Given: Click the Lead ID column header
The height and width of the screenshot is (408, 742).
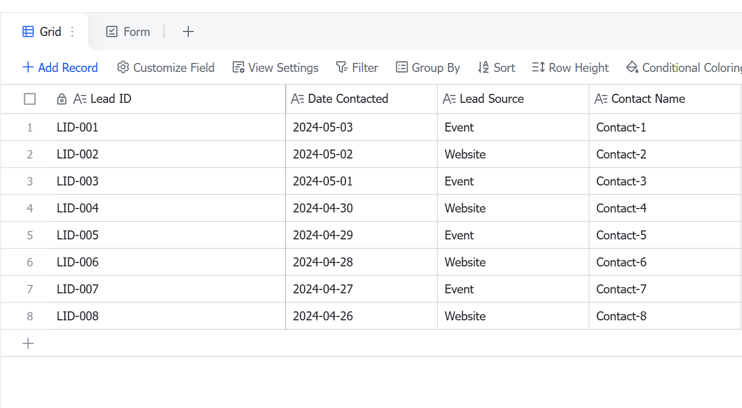Looking at the screenshot, I should coord(168,99).
